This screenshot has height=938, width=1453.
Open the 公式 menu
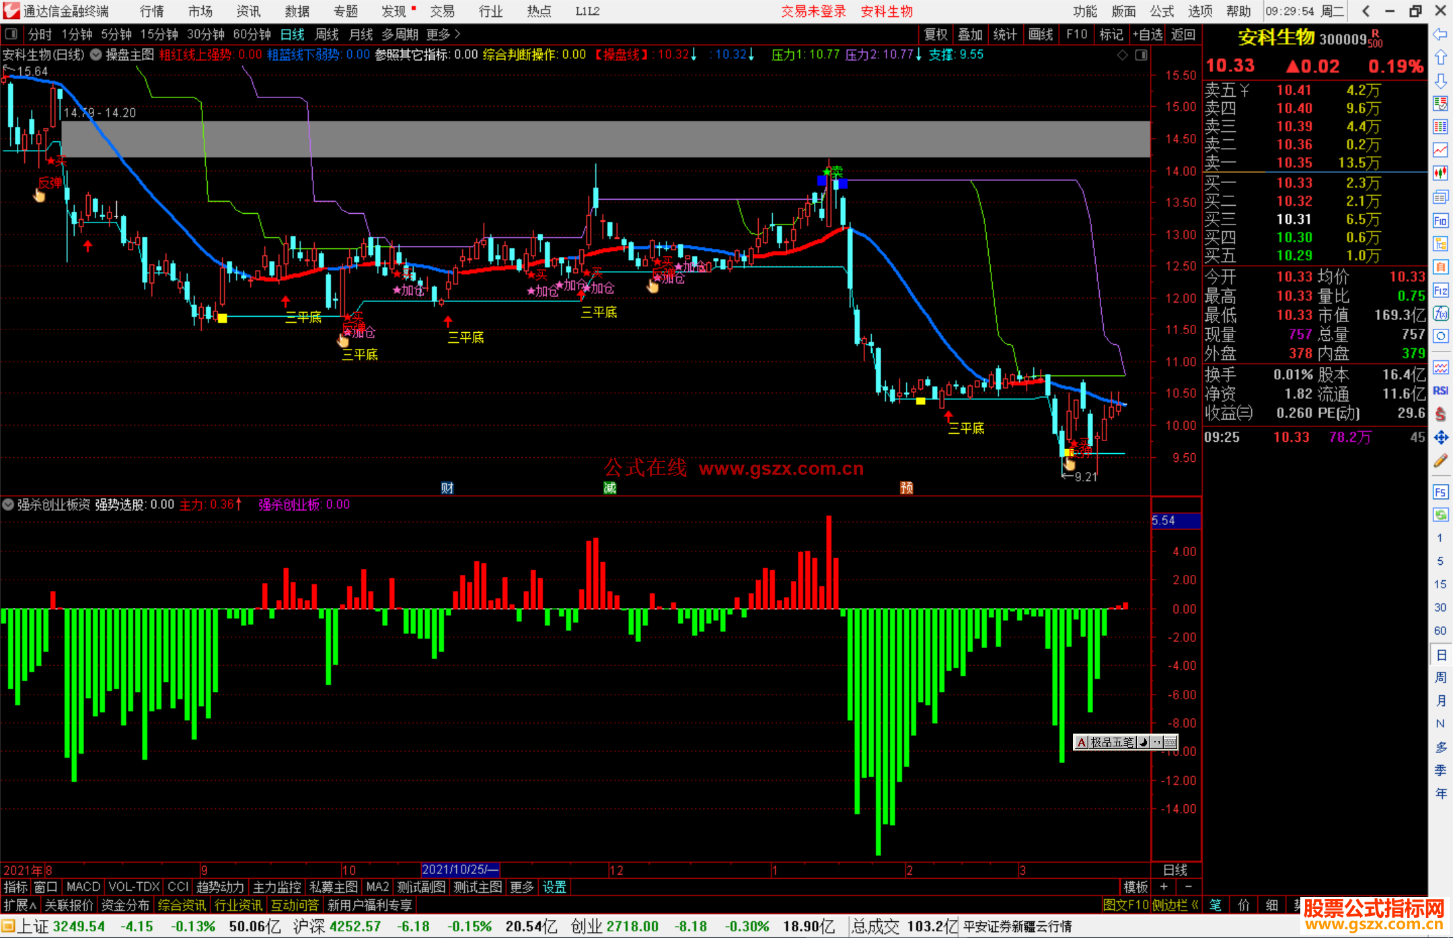[1162, 11]
